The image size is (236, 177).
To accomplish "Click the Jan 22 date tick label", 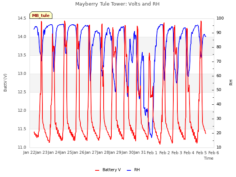I will click(29, 153).
